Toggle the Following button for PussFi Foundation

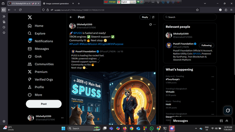click(206, 45)
